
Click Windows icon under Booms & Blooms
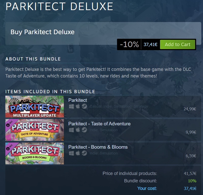(71, 153)
